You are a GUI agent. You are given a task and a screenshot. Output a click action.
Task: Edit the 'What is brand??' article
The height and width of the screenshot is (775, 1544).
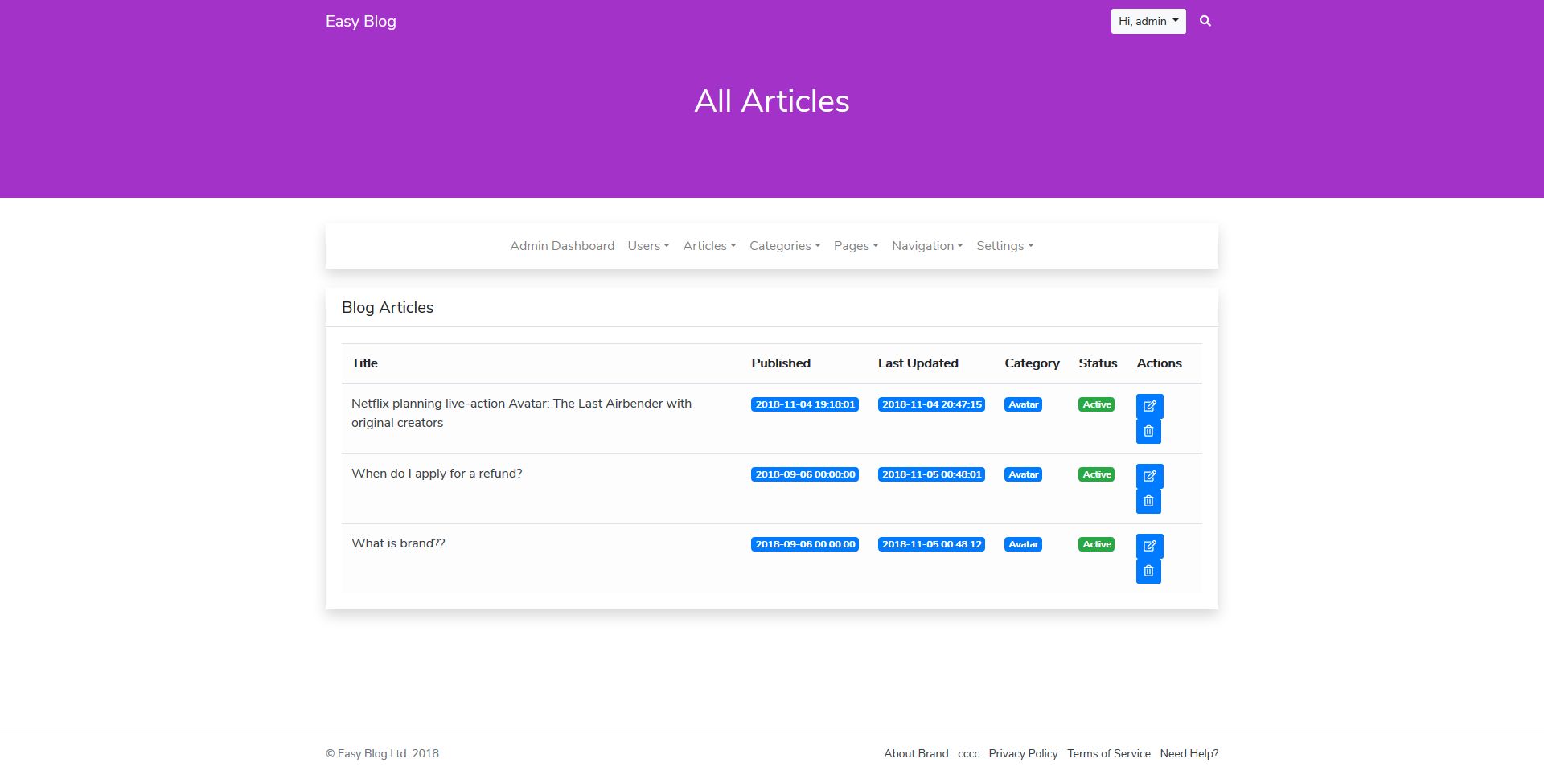pyautogui.click(x=1149, y=546)
